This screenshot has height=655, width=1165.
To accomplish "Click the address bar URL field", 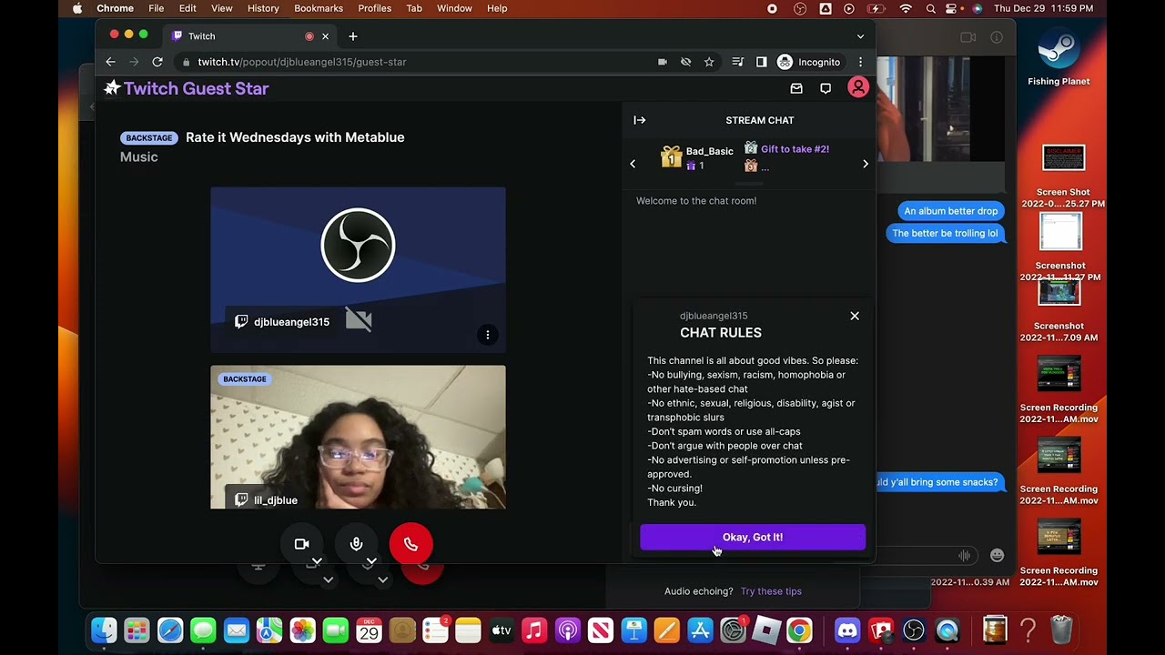I will click(414, 62).
